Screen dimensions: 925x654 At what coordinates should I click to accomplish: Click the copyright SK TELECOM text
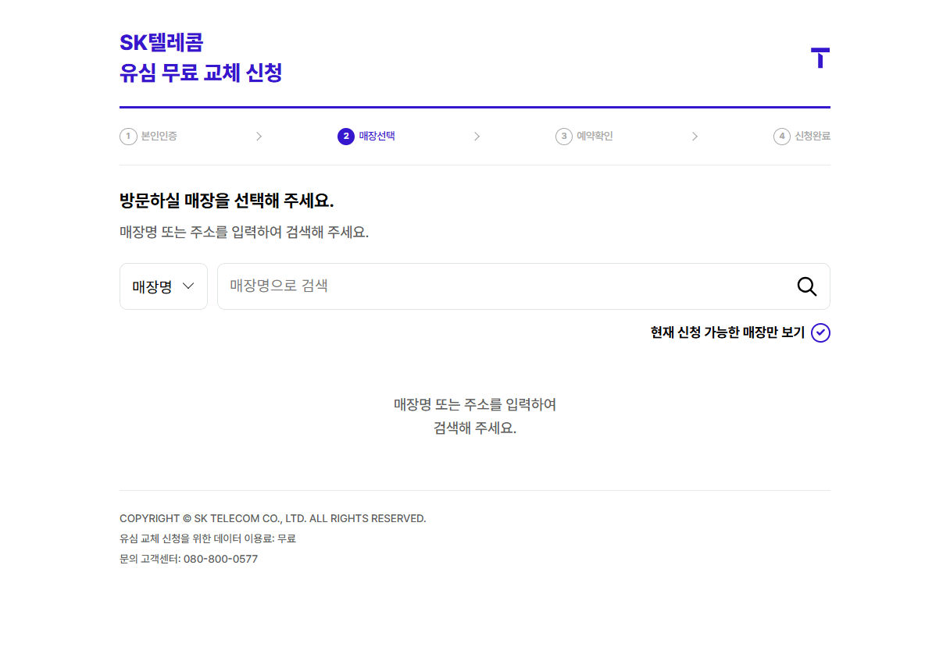[x=273, y=518]
